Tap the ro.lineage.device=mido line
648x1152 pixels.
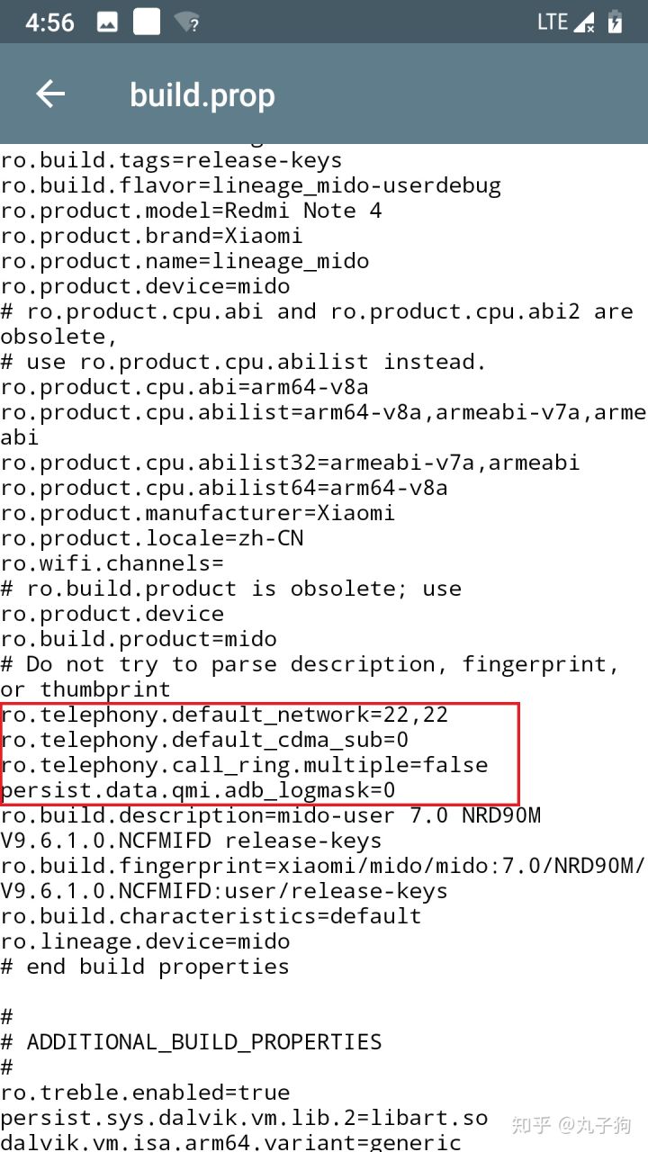coord(145,941)
